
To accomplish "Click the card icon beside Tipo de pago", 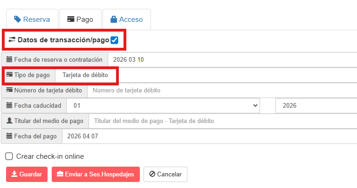I will click(9, 75).
